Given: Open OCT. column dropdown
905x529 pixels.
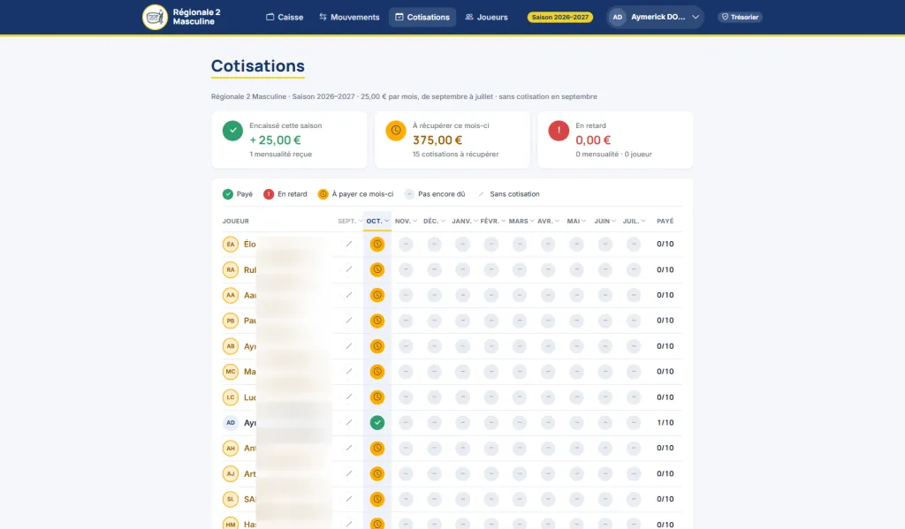Looking at the screenshot, I should click(x=377, y=221).
